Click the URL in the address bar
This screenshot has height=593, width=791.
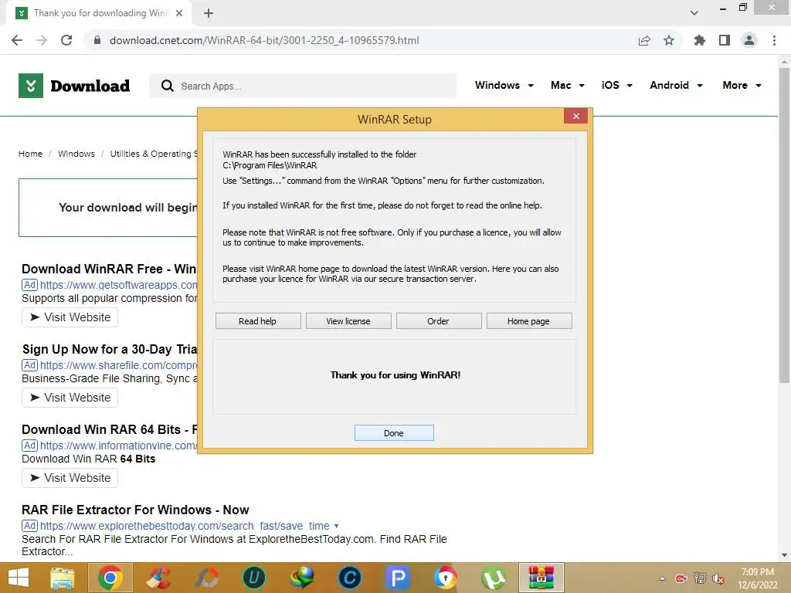click(264, 40)
